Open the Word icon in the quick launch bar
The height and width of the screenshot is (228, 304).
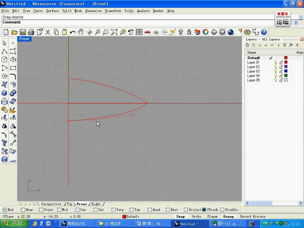point(48,223)
